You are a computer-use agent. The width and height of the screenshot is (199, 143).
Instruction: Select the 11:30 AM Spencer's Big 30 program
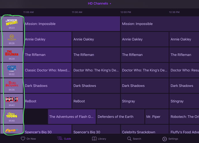tap(96, 129)
